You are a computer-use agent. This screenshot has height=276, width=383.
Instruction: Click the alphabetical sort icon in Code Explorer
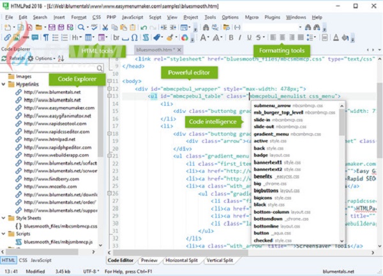[60, 58]
